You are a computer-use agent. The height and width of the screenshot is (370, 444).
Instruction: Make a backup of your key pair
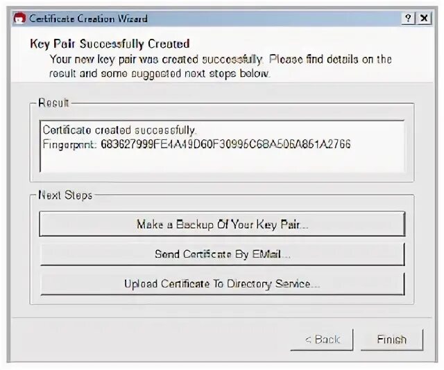222,224
